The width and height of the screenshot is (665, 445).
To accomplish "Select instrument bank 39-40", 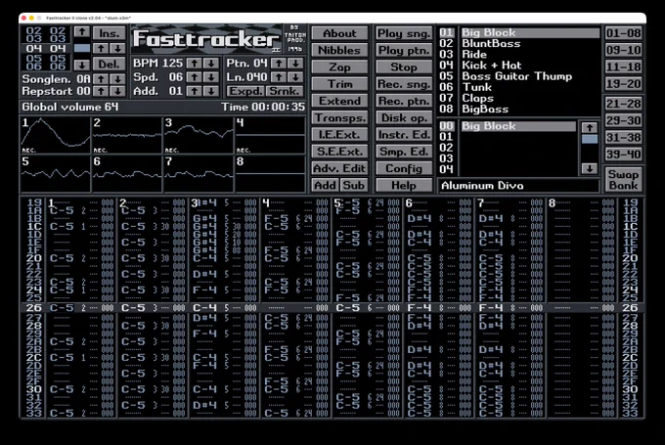I will (623, 155).
